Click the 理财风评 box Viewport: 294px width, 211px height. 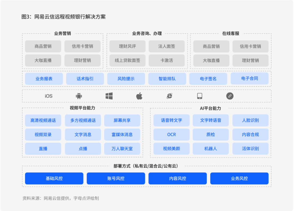tap(127, 46)
